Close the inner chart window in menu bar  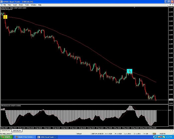click(x=173, y=5)
